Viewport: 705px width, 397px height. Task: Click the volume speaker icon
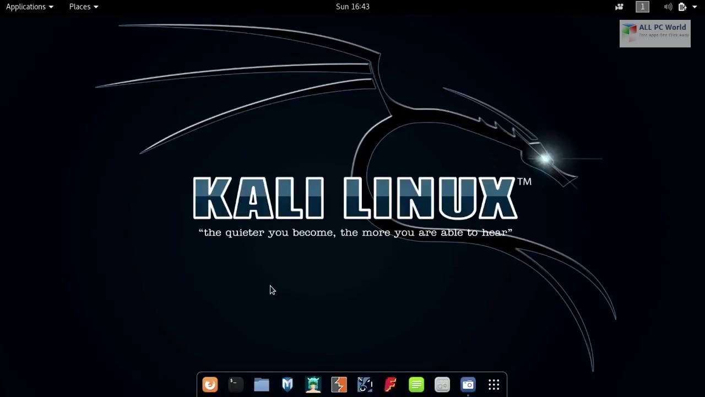(668, 7)
